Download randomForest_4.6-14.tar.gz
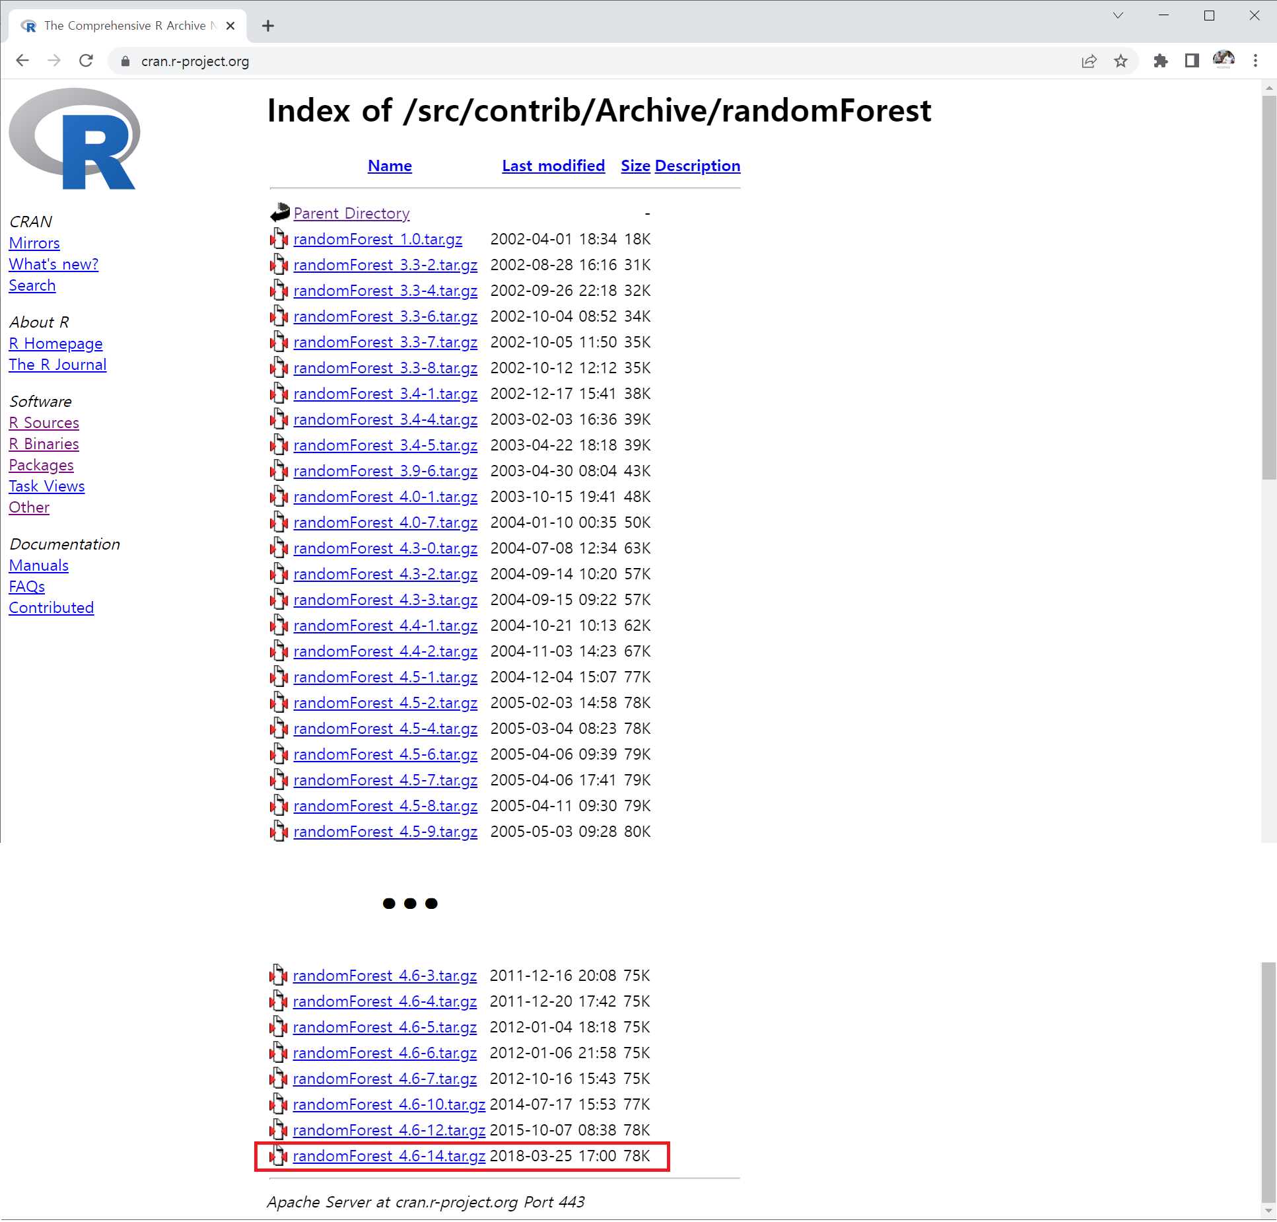The width and height of the screenshot is (1277, 1222). click(x=389, y=1155)
